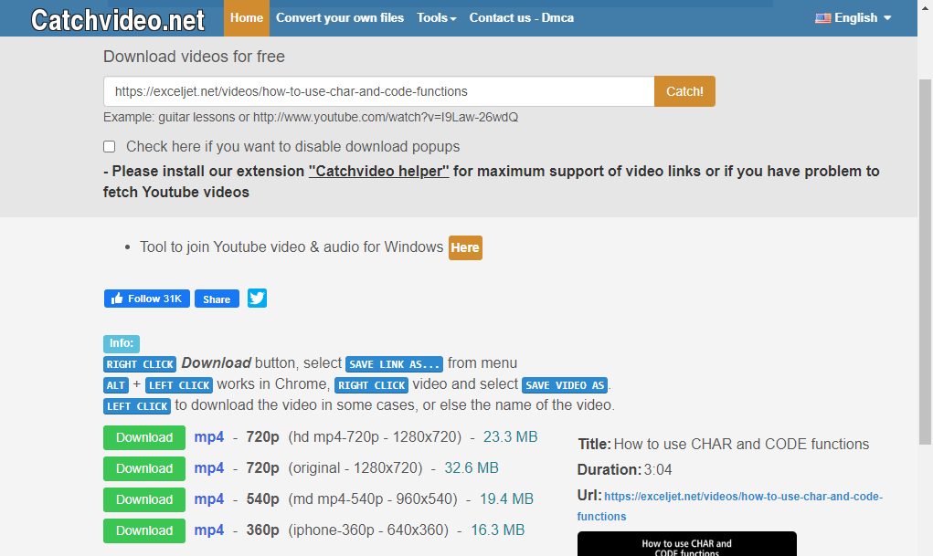Click the Twitter bird share icon
The width and height of the screenshot is (933, 556).
257,299
